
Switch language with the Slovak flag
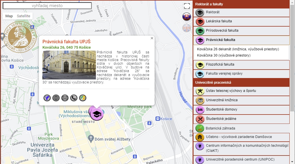[187, 16]
